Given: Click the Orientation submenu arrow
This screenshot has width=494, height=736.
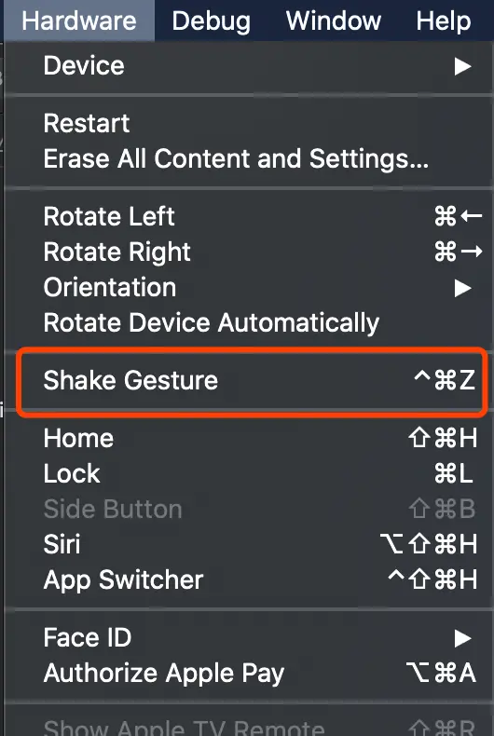Looking at the screenshot, I should [x=462, y=288].
